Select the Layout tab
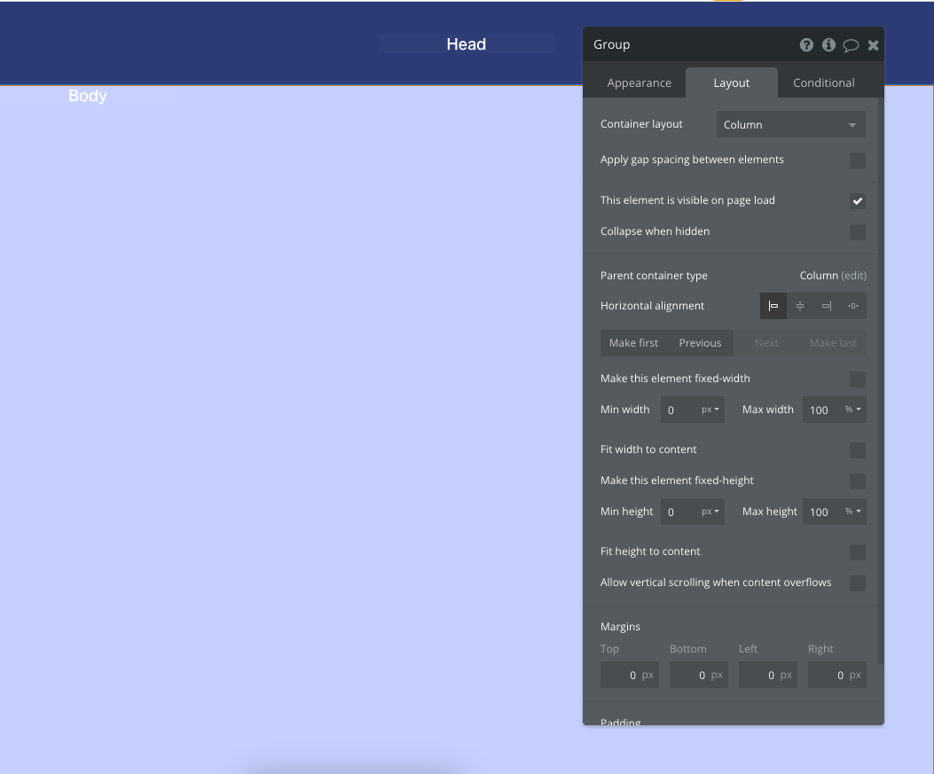934x774 pixels. (732, 82)
